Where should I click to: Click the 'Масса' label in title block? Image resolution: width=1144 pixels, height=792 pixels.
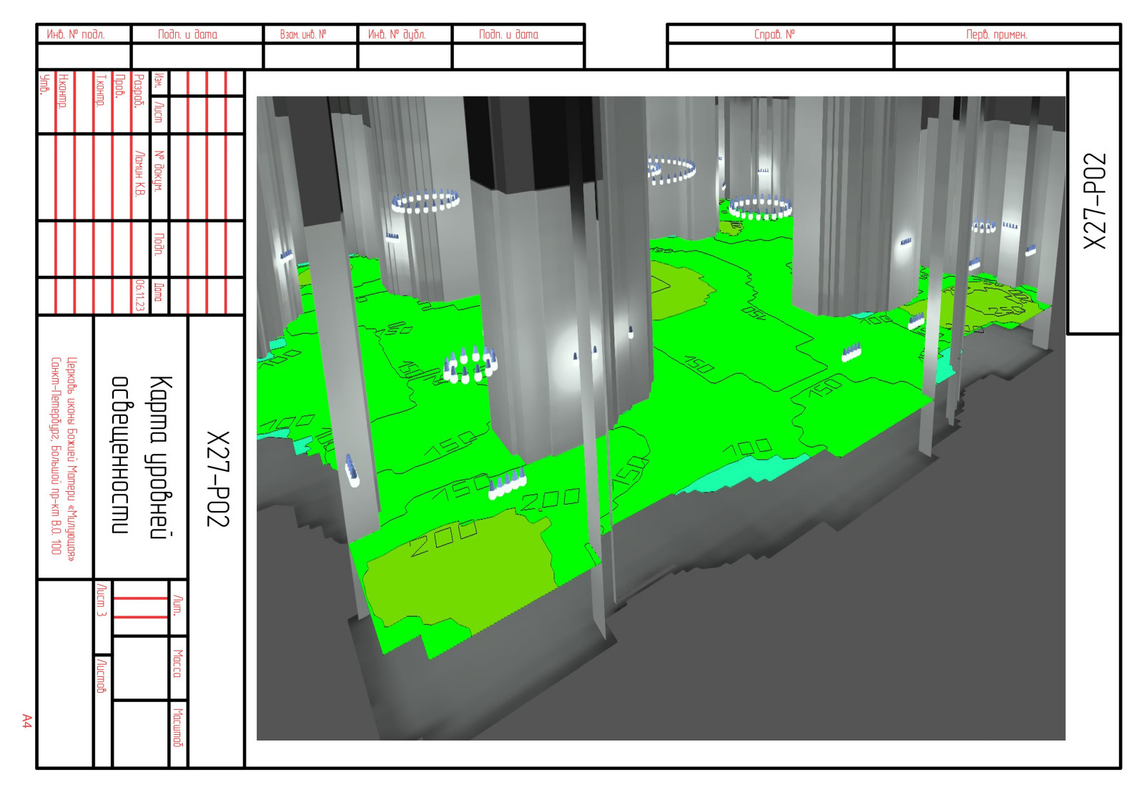(x=177, y=663)
